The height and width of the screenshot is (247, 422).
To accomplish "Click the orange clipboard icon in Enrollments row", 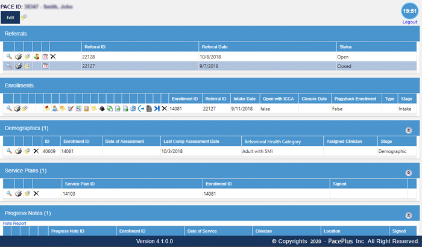I will click(x=86, y=108).
